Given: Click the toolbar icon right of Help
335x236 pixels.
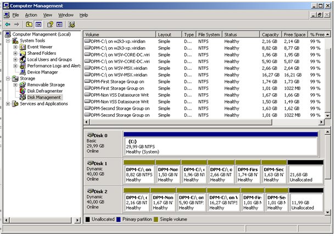Looking at the screenshot, I should [59, 25].
